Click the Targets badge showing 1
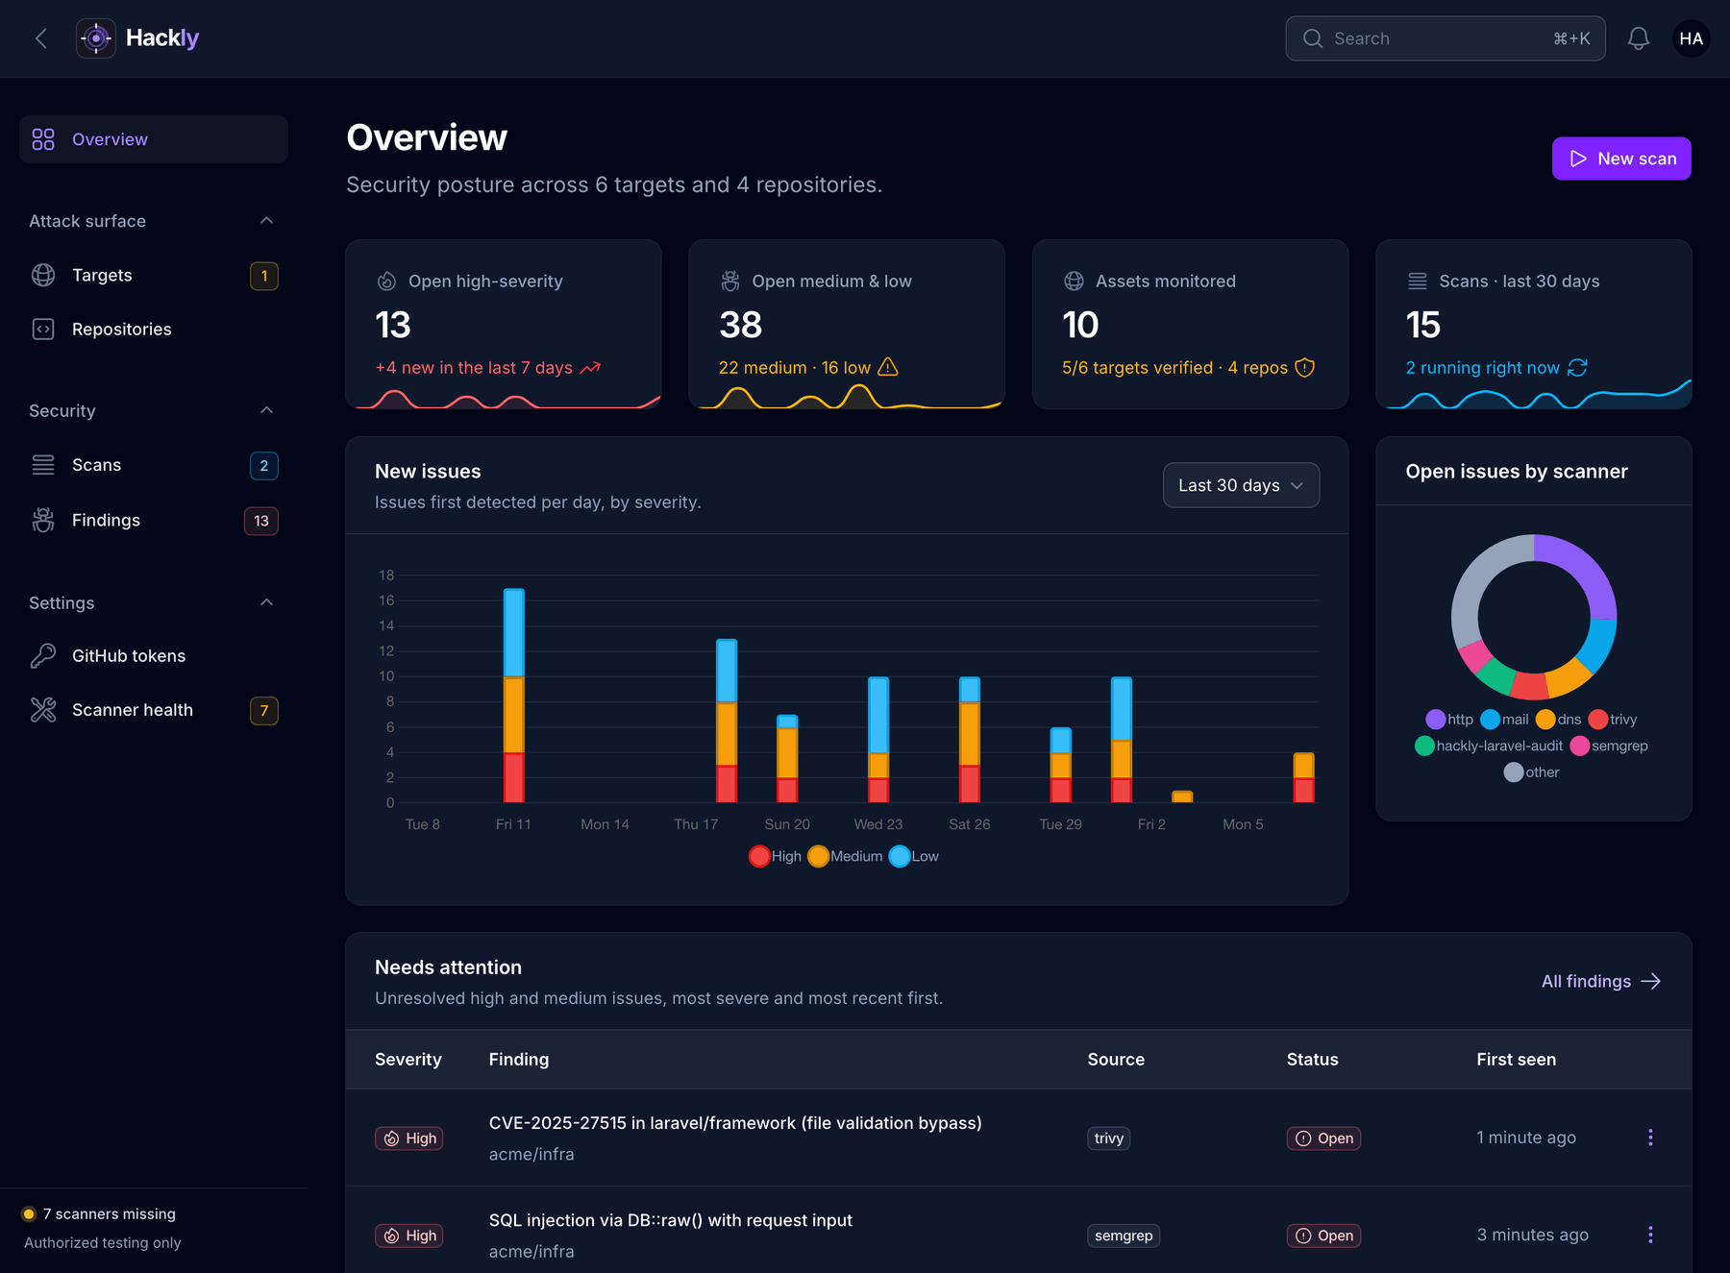The width and height of the screenshot is (1730, 1273). pos(264,276)
